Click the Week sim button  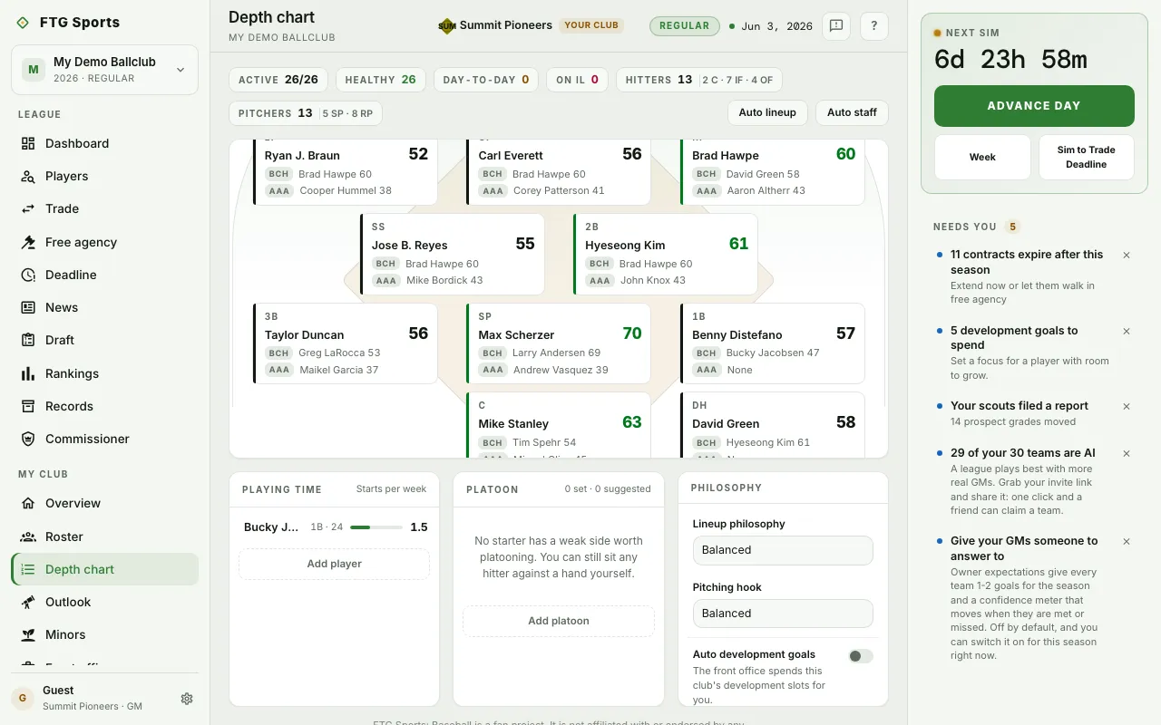(x=982, y=158)
